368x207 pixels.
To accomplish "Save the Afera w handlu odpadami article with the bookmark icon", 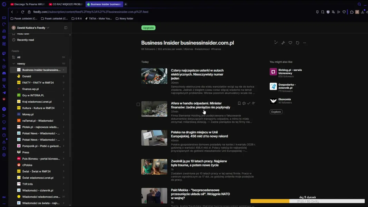I will coord(239,103).
